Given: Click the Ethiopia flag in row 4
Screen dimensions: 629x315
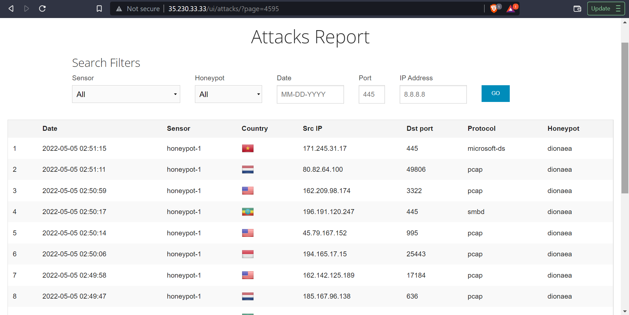Looking at the screenshot, I should click(x=248, y=212).
